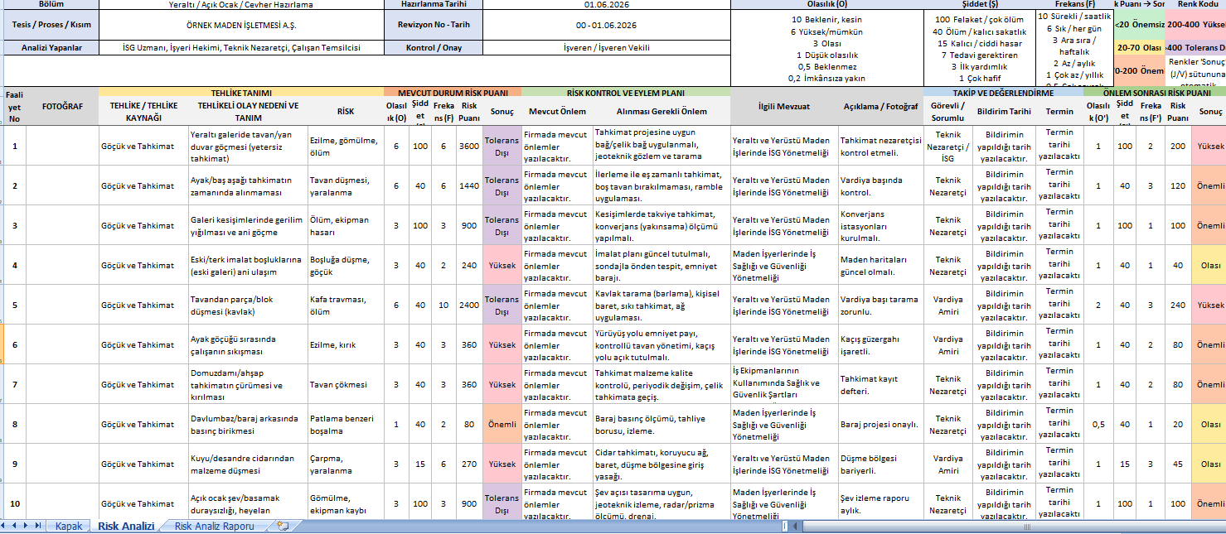Click the Analizi Yapanlar label cell
Viewport: 1226px width, 534px height.
tap(51, 47)
